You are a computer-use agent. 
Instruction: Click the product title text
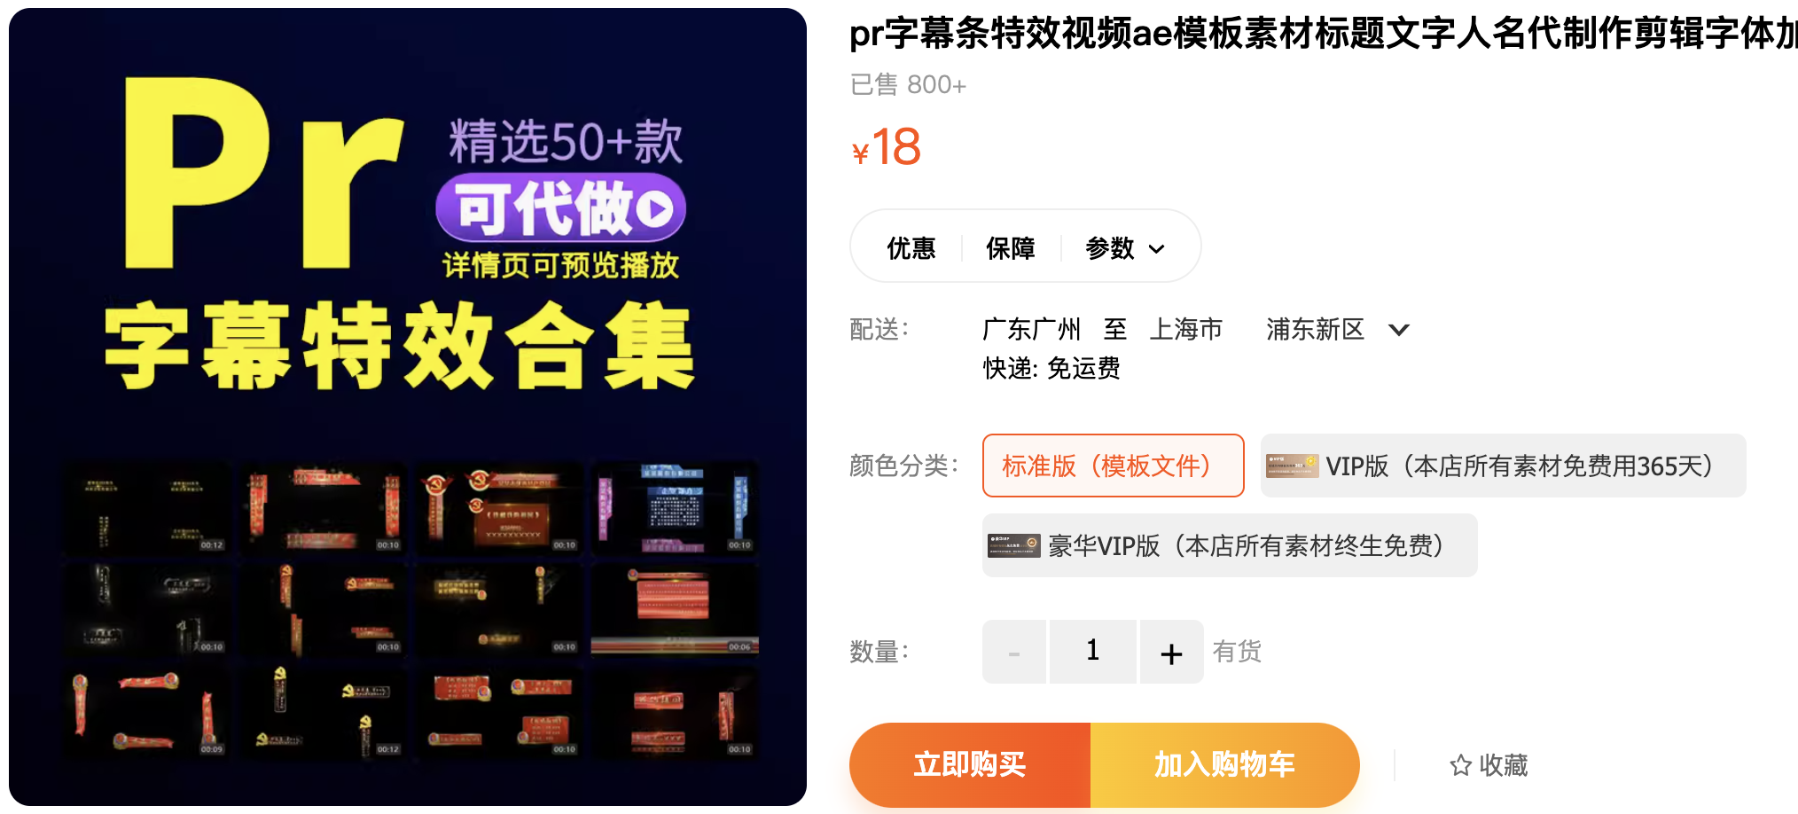pyautogui.click(x=1323, y=34)
